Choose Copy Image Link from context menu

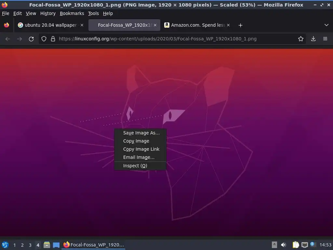(140, 149)
